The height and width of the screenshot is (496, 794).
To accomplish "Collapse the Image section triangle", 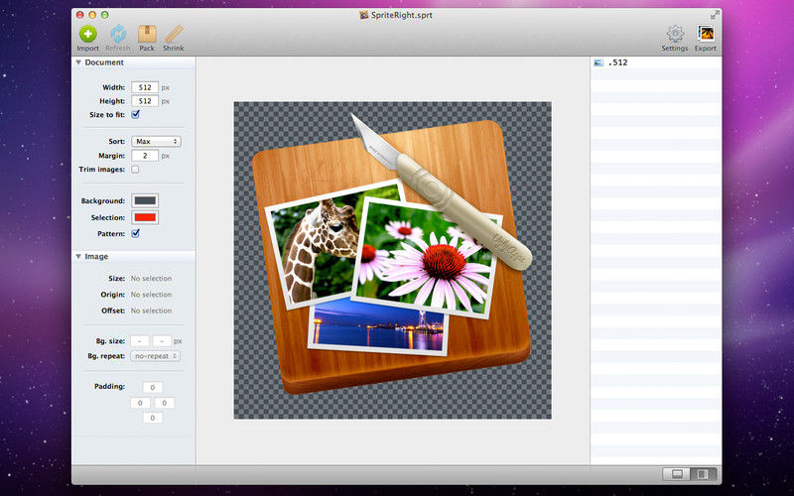I will [78, 257].
